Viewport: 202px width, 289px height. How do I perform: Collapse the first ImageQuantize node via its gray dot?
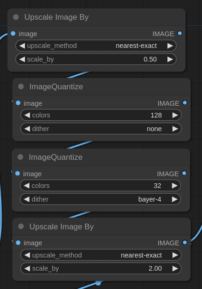[x=21, y=86]
